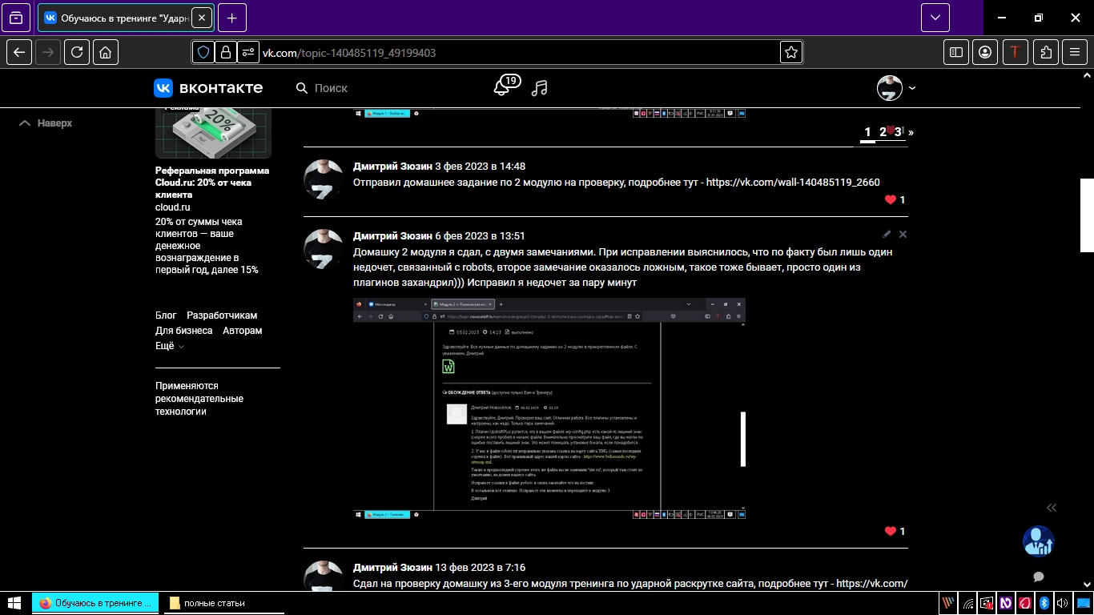Click the page vertical scrollbar thumb

pyautogui.click(x=1087, y=215)
